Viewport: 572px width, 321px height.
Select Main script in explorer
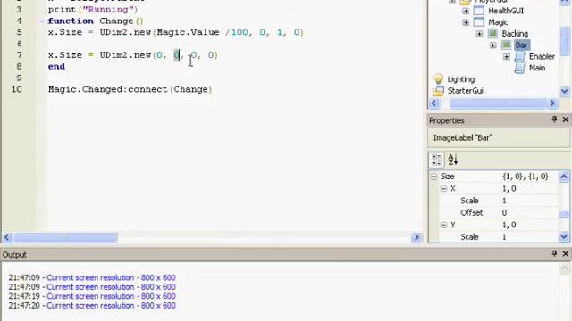click(x=537, y=68)
